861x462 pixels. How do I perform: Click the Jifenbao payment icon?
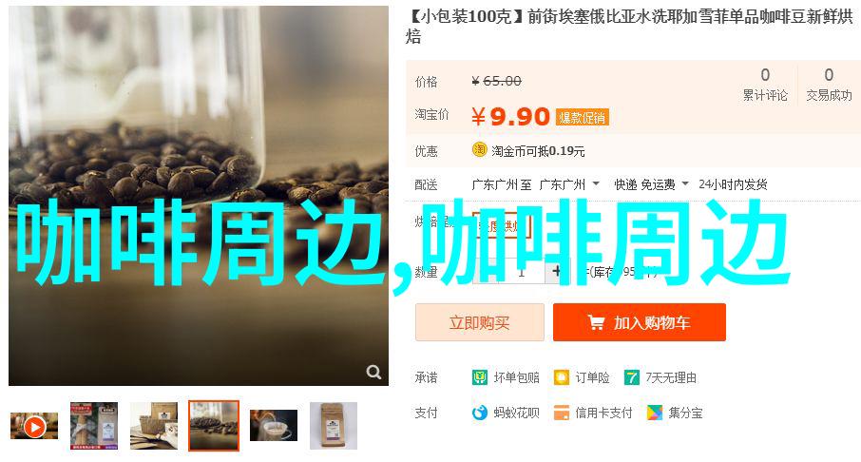[x=655, y=413]
